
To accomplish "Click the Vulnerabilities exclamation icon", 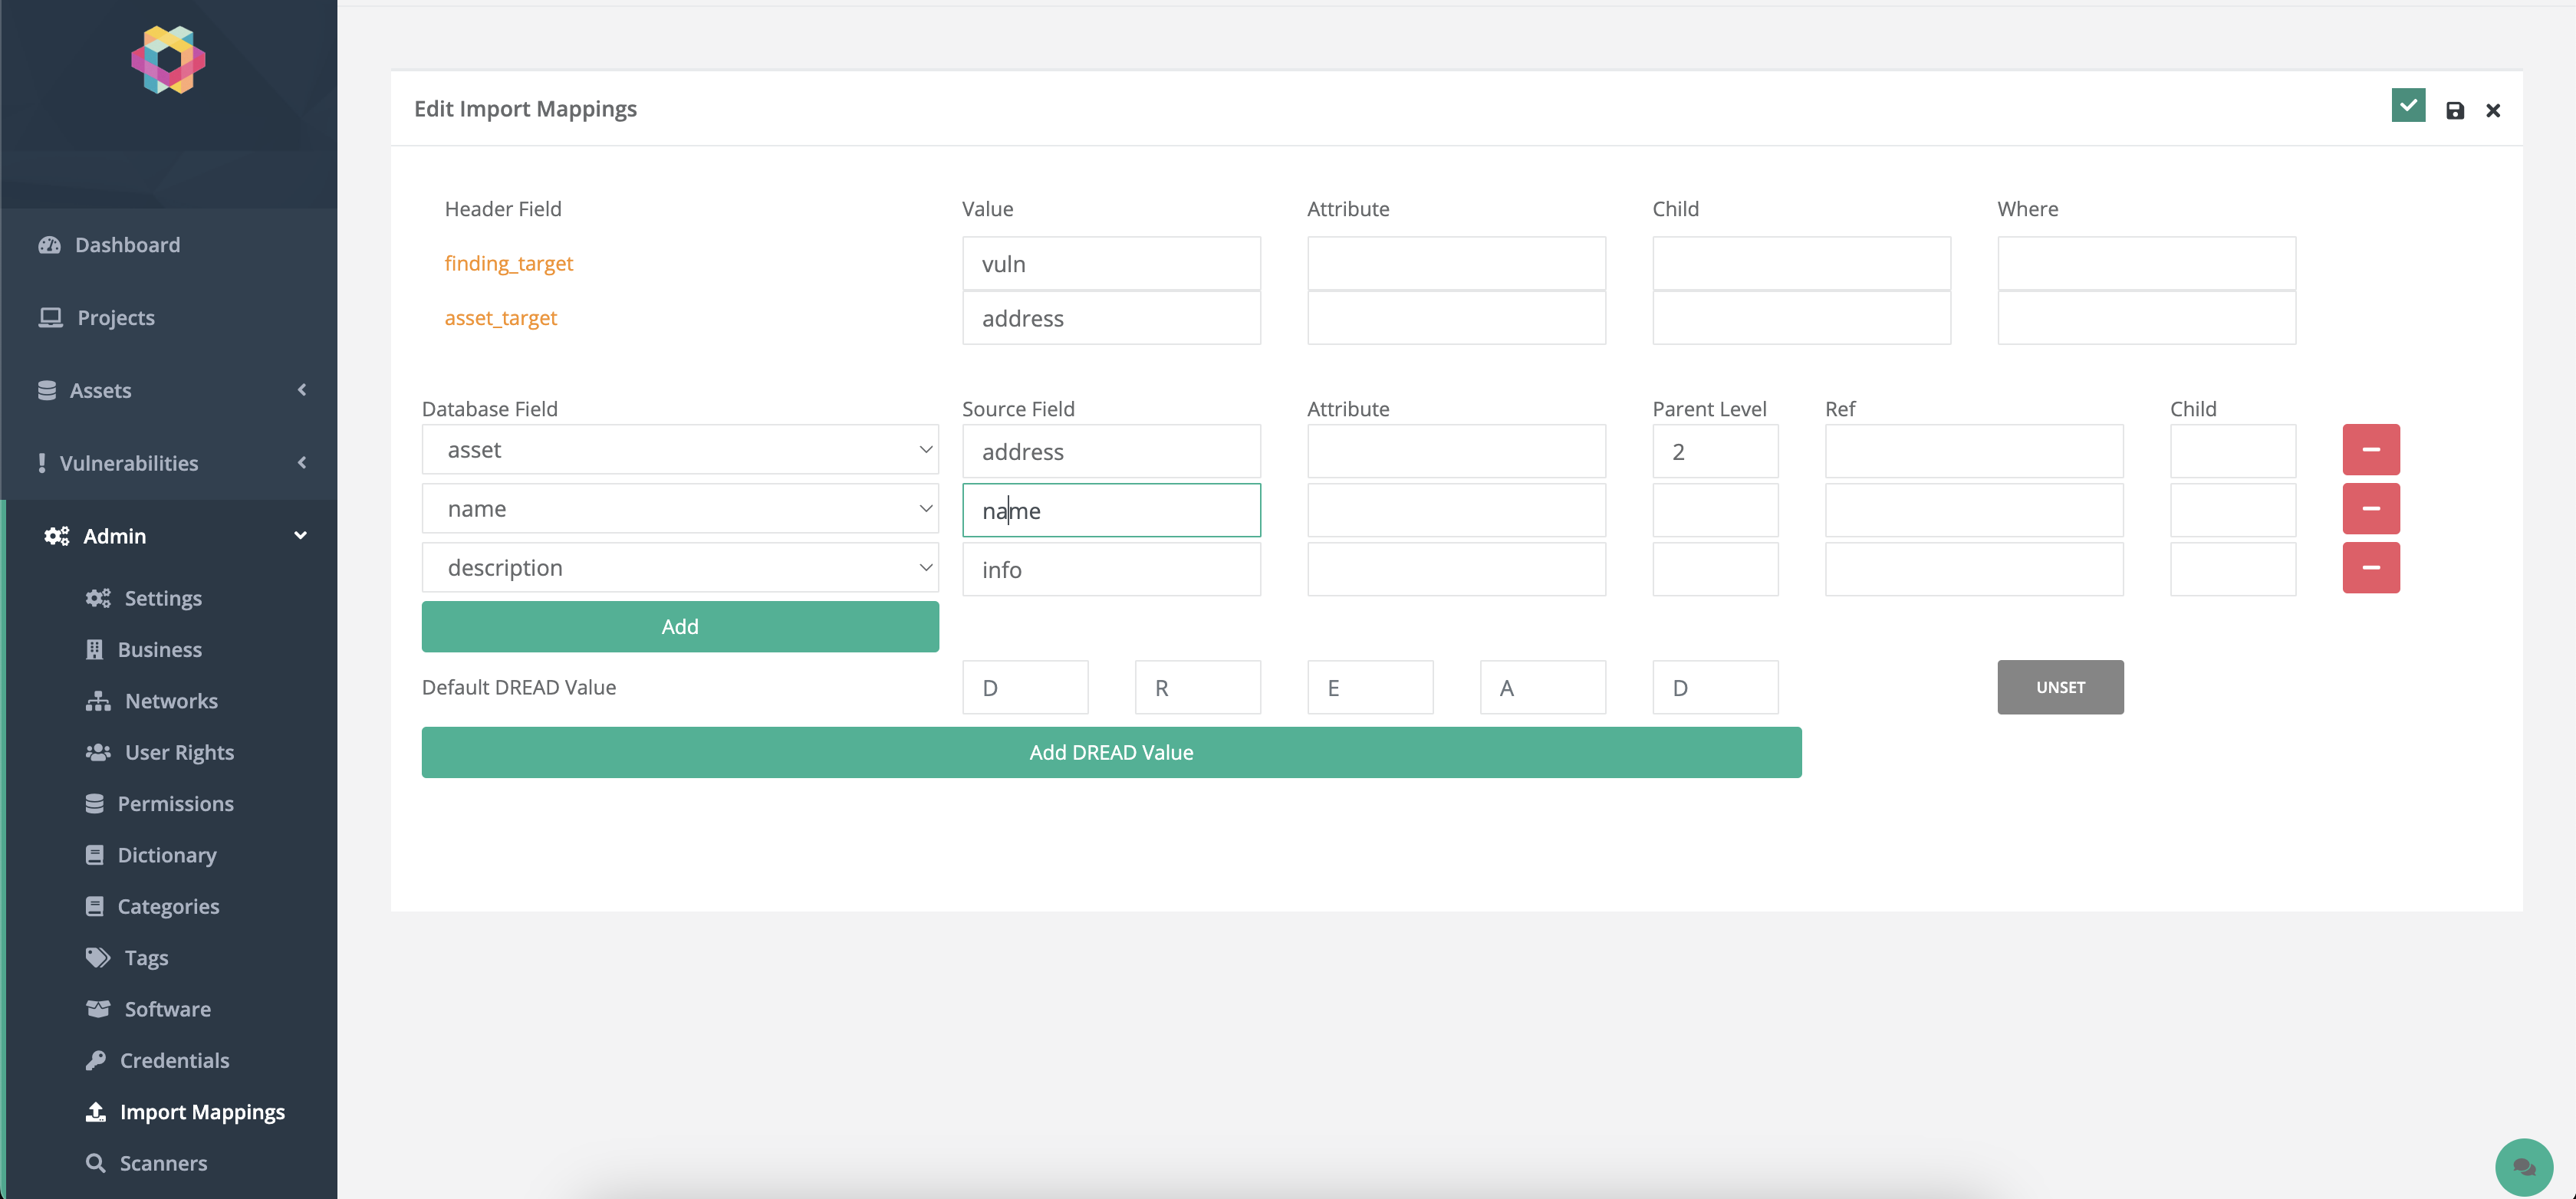I will [x=42, y=463].
